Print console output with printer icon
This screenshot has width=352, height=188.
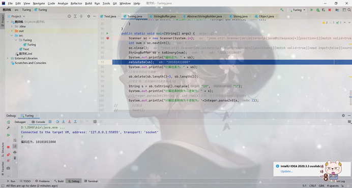pos(15,152)
